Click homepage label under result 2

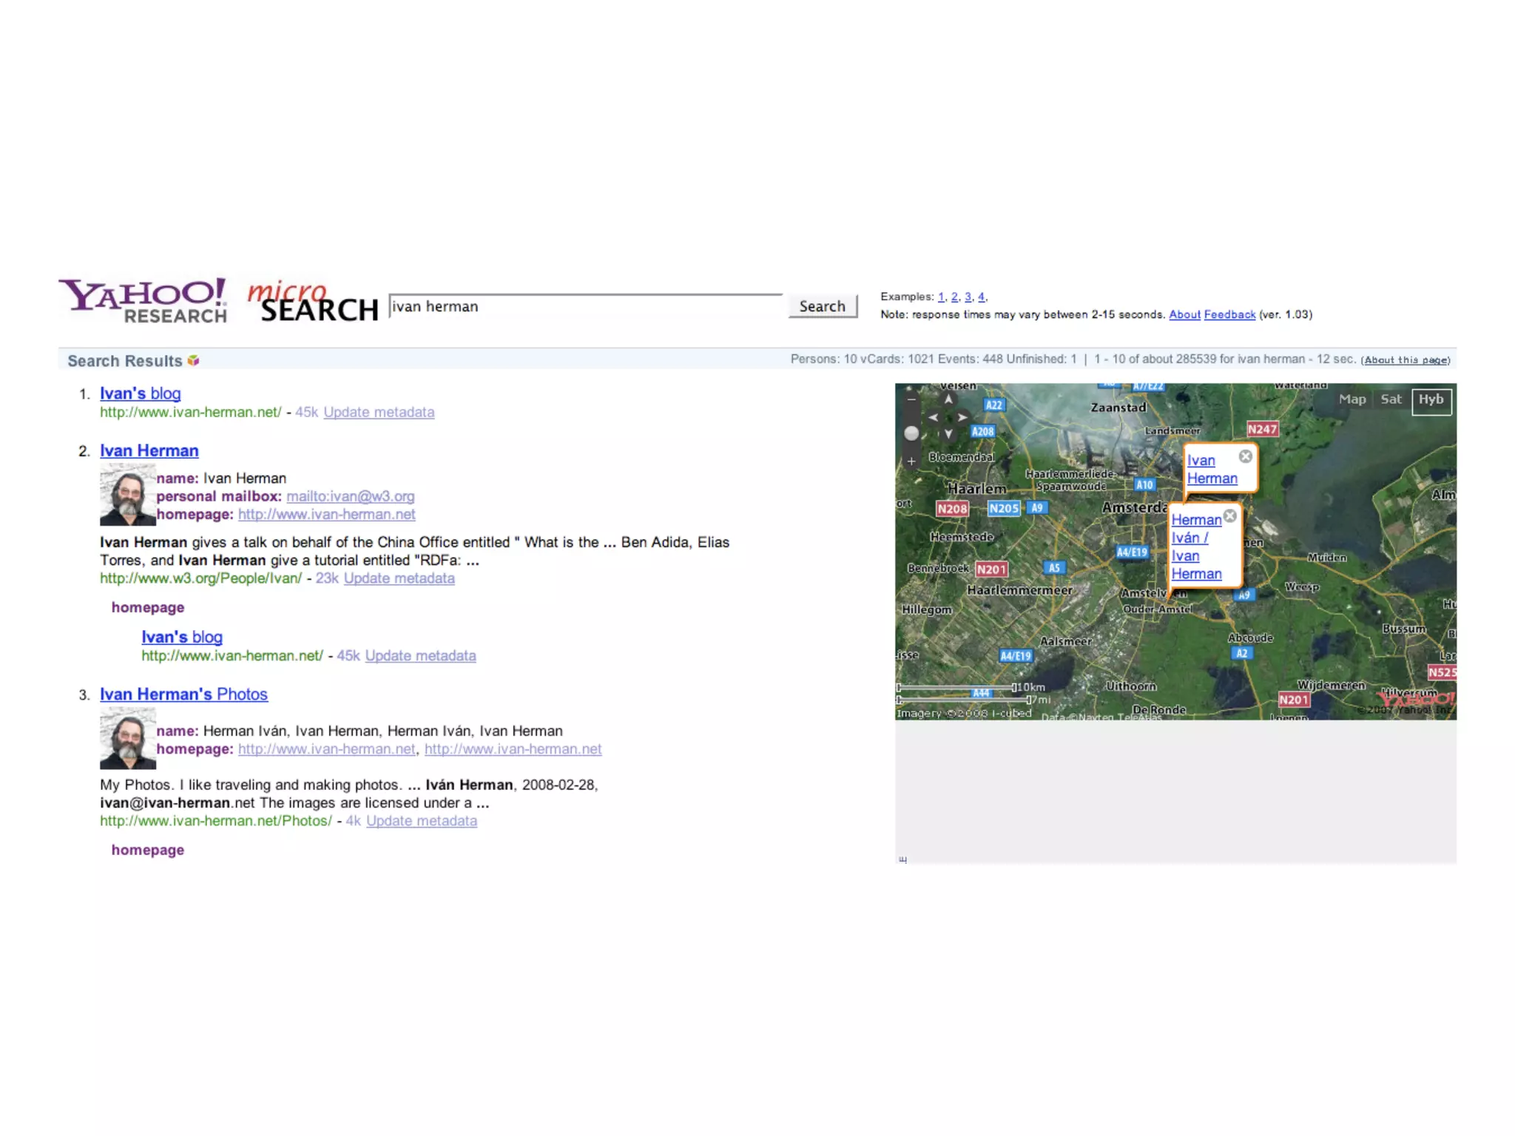tap(148, 607)
